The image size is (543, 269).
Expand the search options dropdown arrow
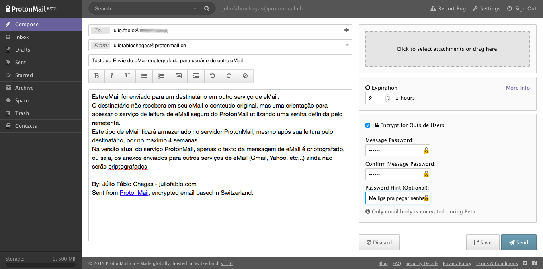[195, 8]
